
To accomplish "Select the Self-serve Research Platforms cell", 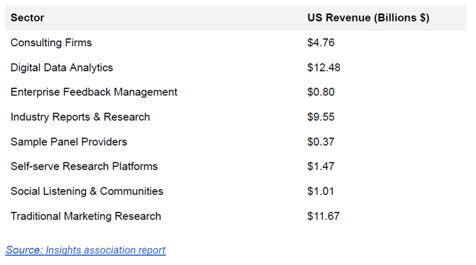I will tap(84, 166).
